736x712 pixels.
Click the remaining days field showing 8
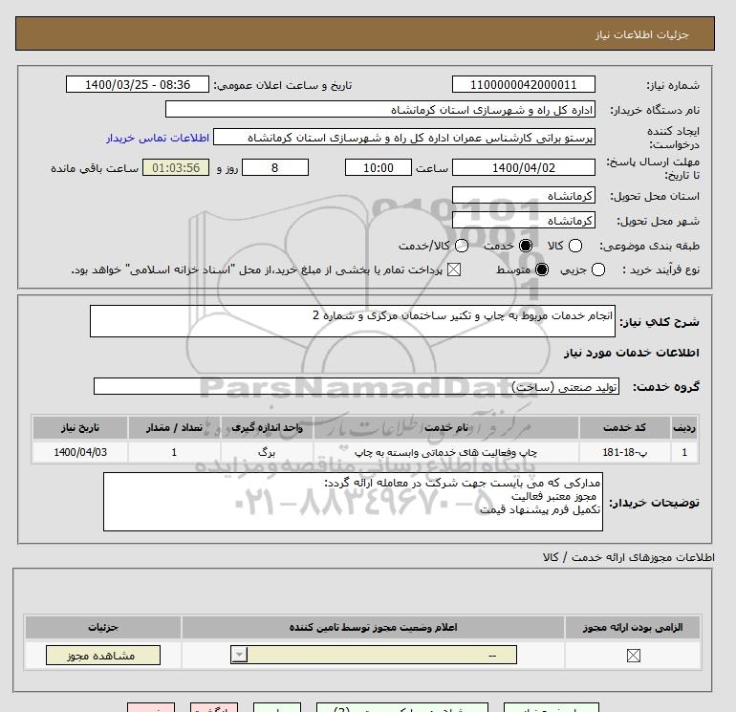pyautogui.click(x=275, y=167)
